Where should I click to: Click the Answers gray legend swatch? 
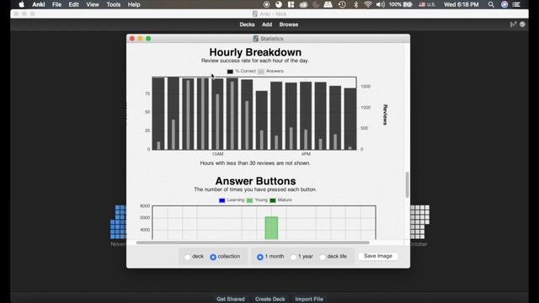tap(261, 72)
